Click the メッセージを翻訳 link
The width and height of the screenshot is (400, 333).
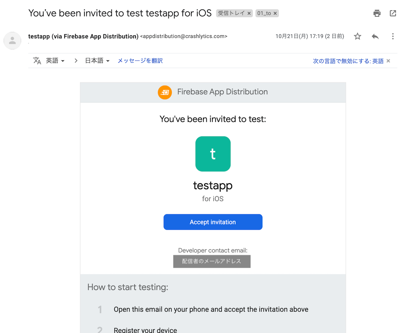pyautogui.click(x=140, y=61)
